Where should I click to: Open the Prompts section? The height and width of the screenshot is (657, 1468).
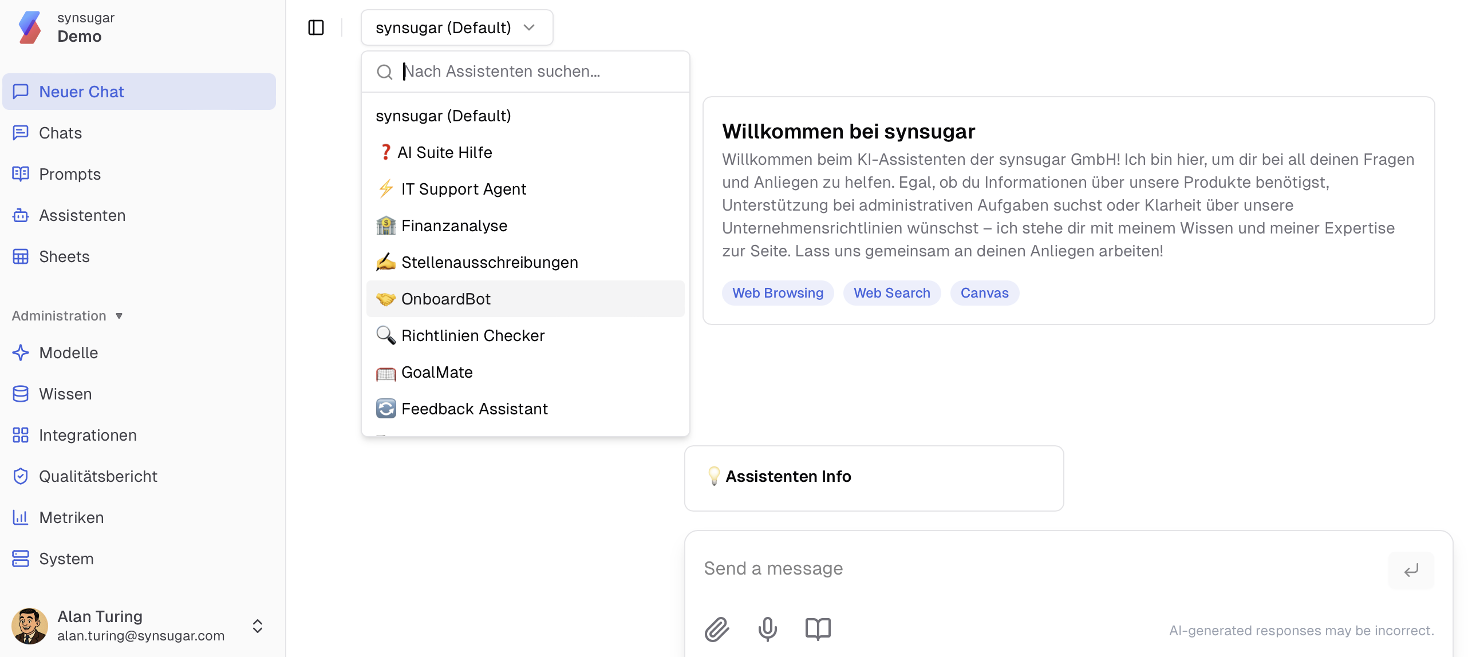coord(69,174)
